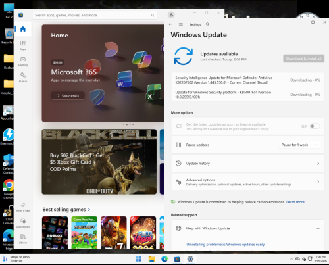Open Library in Microsoft Store sidebar

coord(23,239)
